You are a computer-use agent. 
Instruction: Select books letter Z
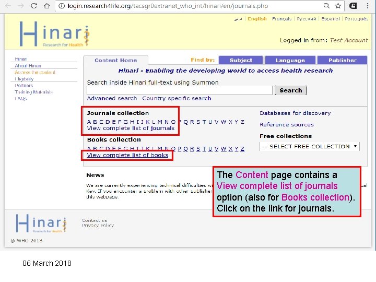pyautogui.click(x=242, y=149)
